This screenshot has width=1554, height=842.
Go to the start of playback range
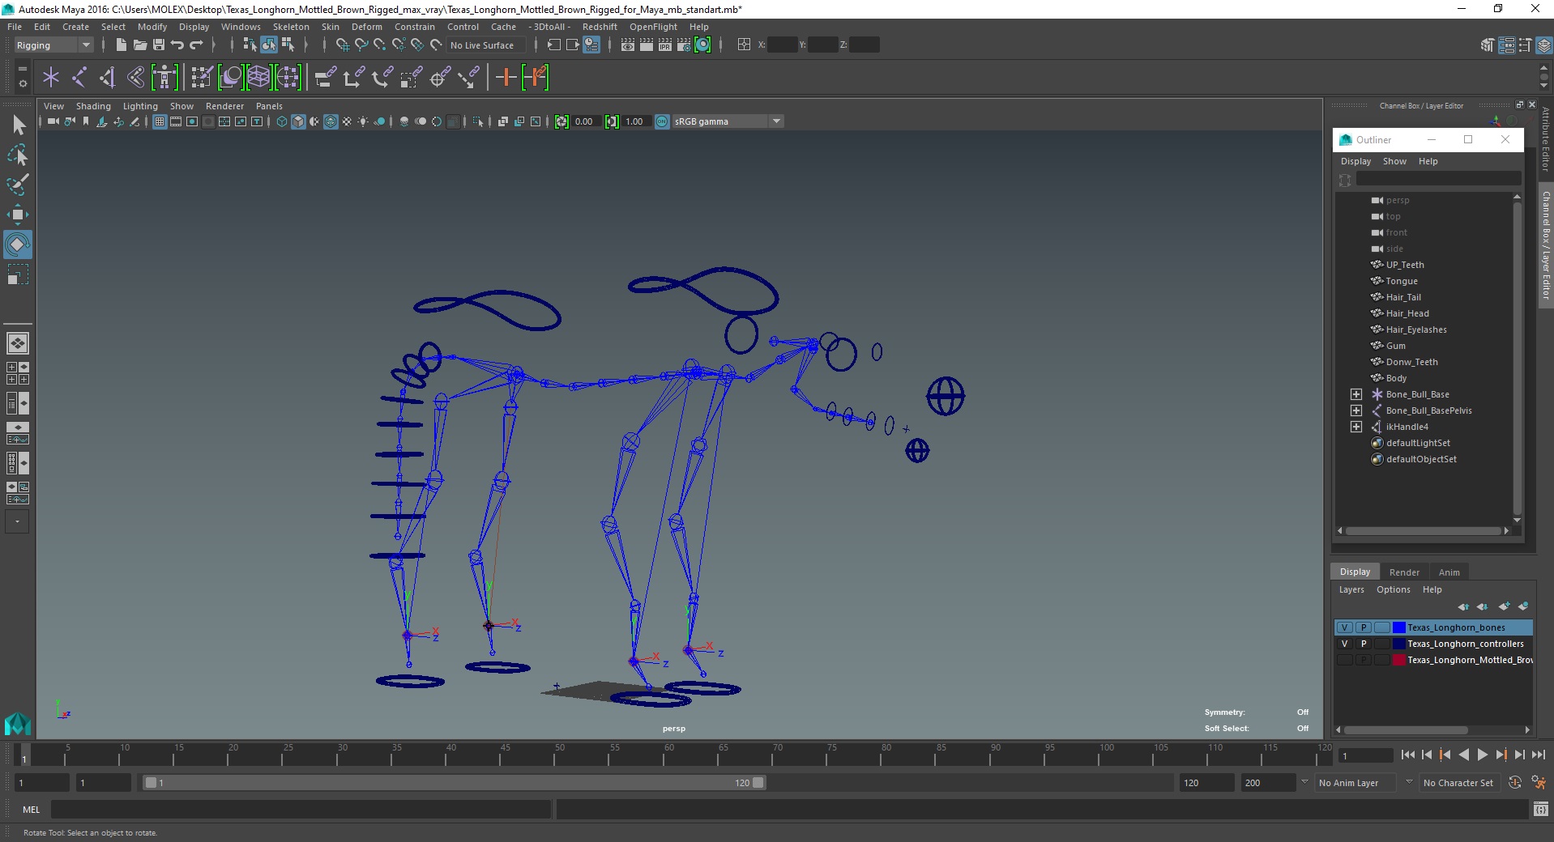click(1408, 755)
